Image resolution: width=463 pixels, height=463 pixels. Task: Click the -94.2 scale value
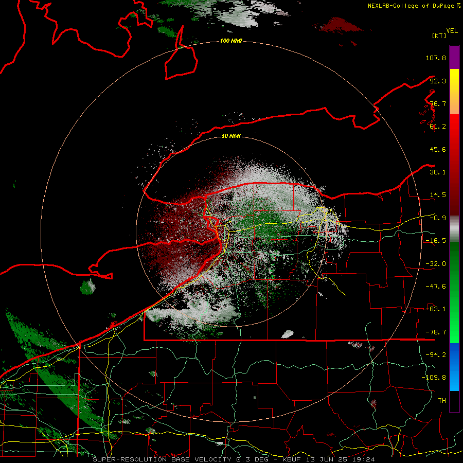pos(436,354)
